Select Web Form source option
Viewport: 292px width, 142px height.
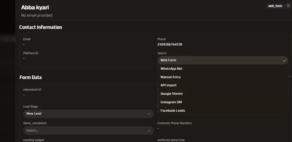click(223, 60)
